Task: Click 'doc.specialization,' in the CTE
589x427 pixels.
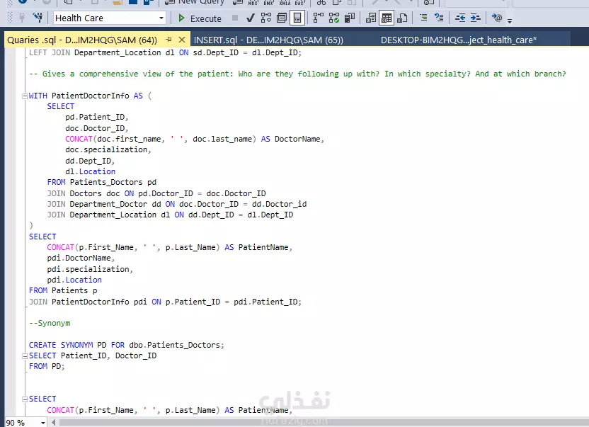Action: 108,150
